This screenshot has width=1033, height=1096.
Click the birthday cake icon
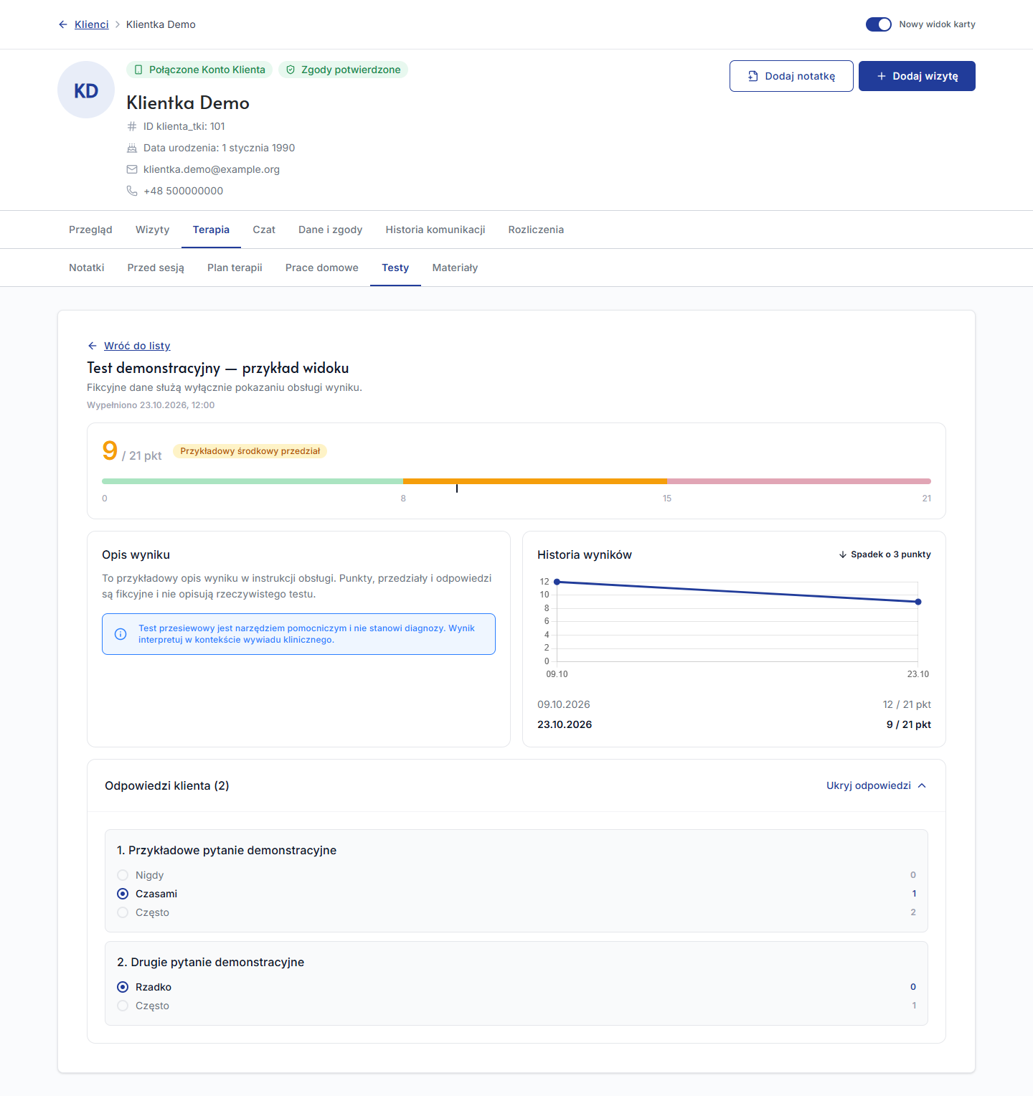pos(132,148)
